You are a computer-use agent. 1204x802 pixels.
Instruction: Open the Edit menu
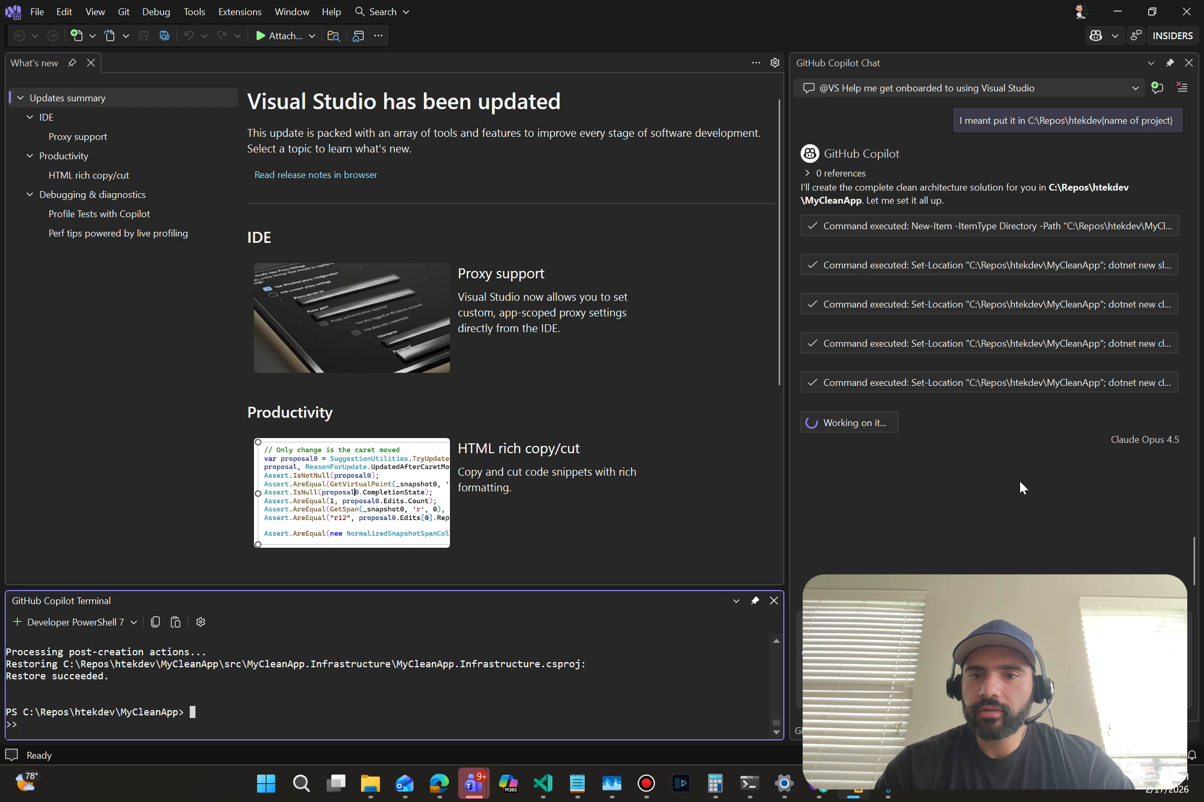[64, 11]
